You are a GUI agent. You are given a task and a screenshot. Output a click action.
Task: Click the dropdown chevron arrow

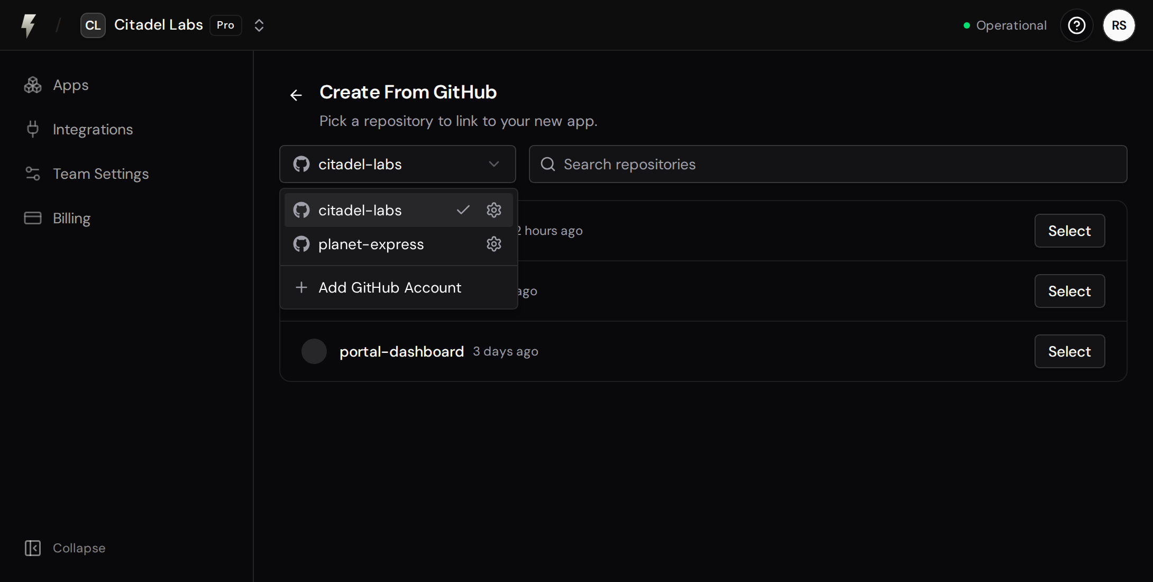[494, 164]
